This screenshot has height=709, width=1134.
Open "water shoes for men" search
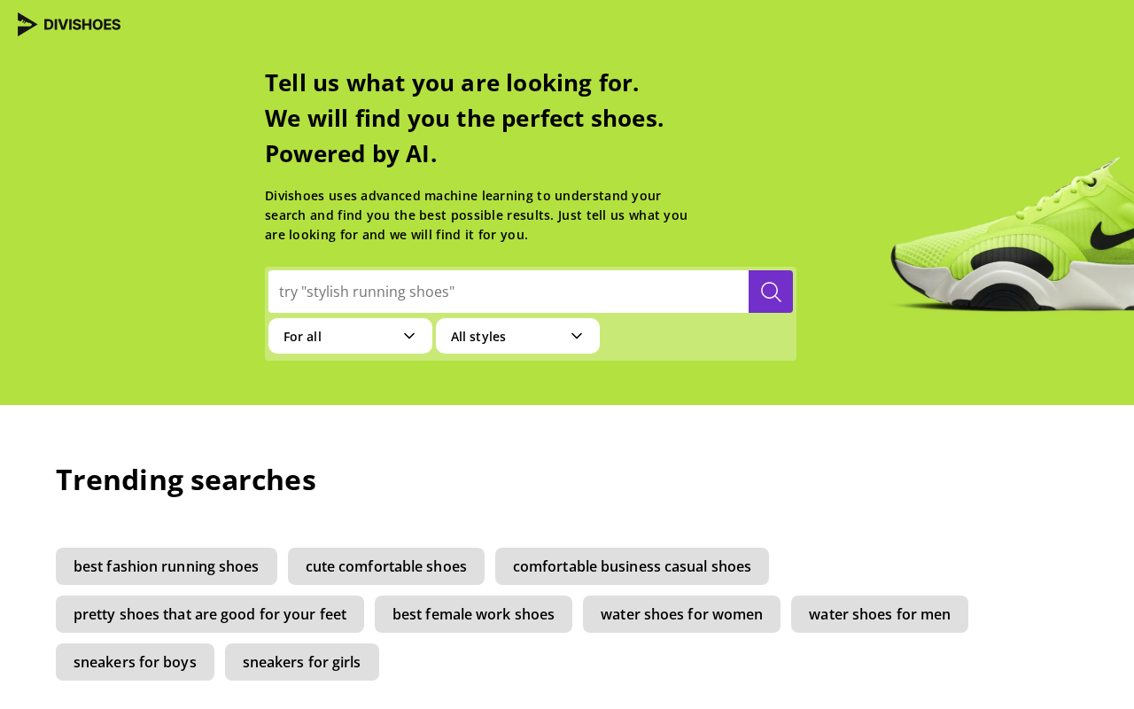(880, 614)
